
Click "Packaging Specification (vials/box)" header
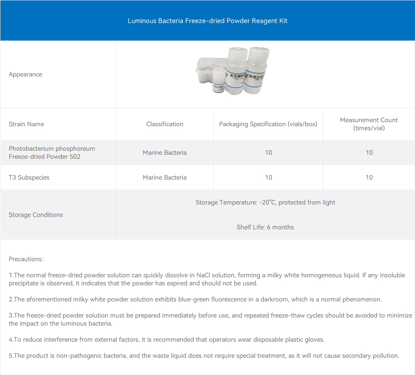[268, 124]
